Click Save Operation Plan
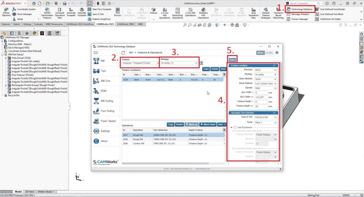 coord(253,13)
